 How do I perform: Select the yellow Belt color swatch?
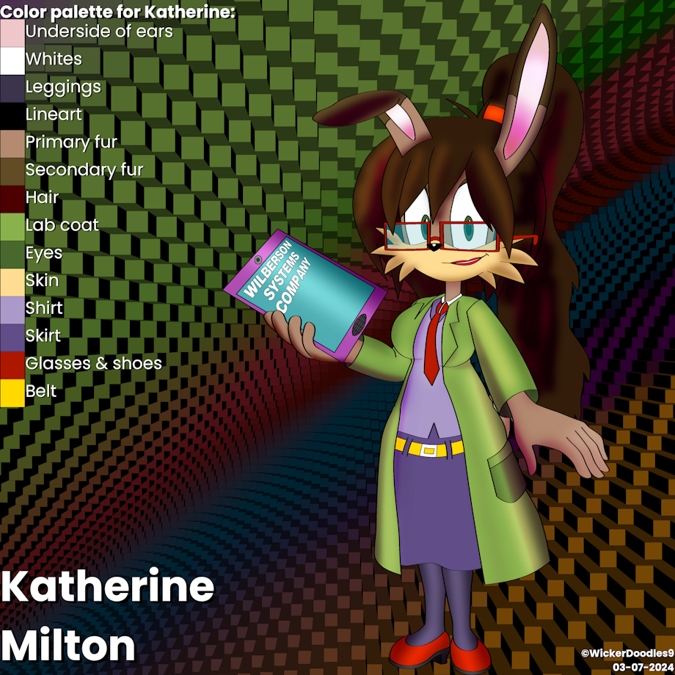[x=12, y=392]
